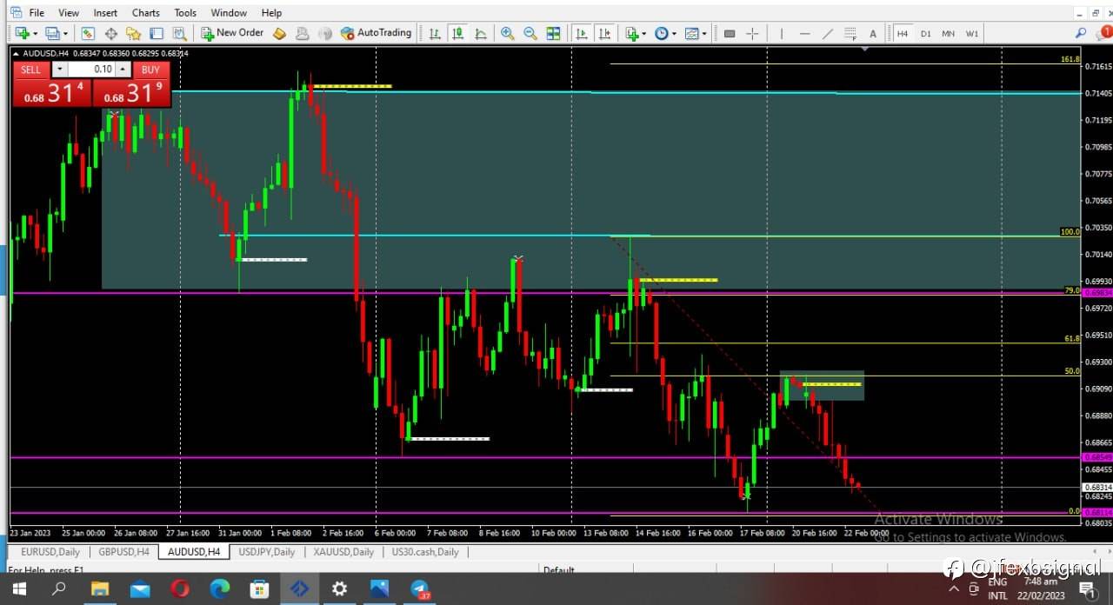
Task: Toggle the Market Watch window icon
Action: (x=88, y=33)
